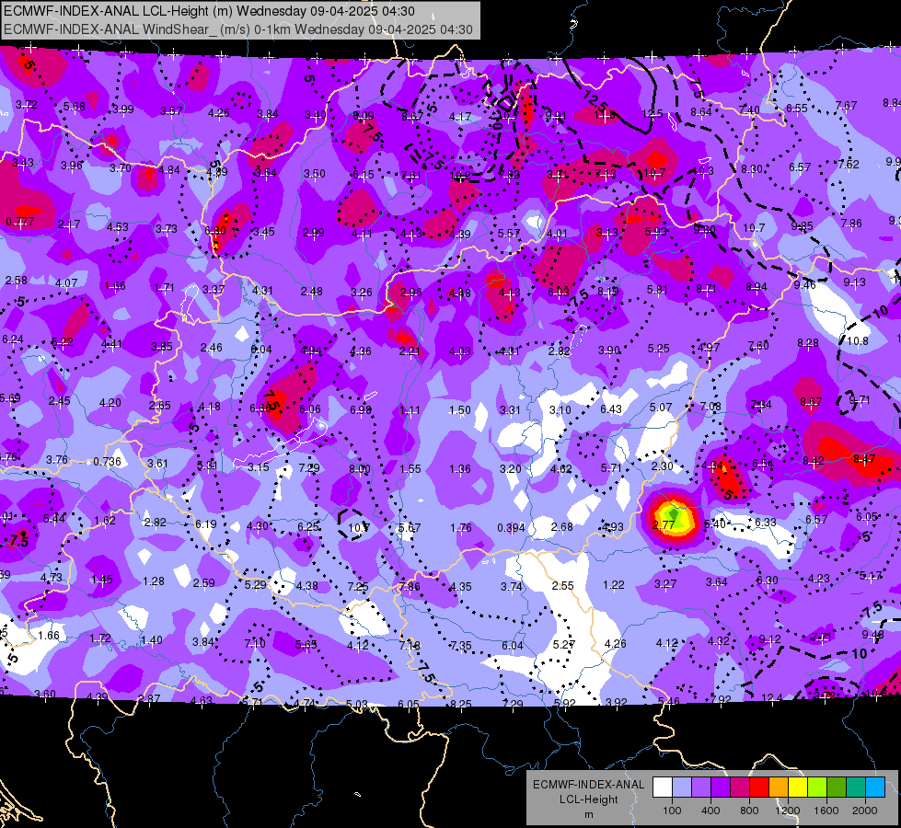Click the legend tick label 800

(749, 811)
